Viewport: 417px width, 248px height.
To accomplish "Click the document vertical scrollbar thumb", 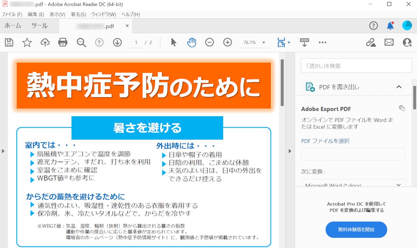I will [282, 82].
